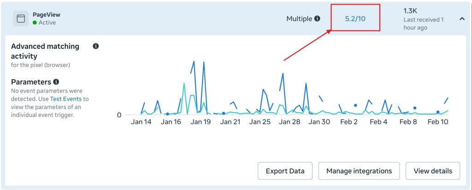Viewport: 472px width, 190px height.
Task: Open info icon next to Multiple
Action: coord(317,19)
